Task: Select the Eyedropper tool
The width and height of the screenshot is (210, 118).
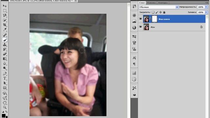Action: [5, 29]
